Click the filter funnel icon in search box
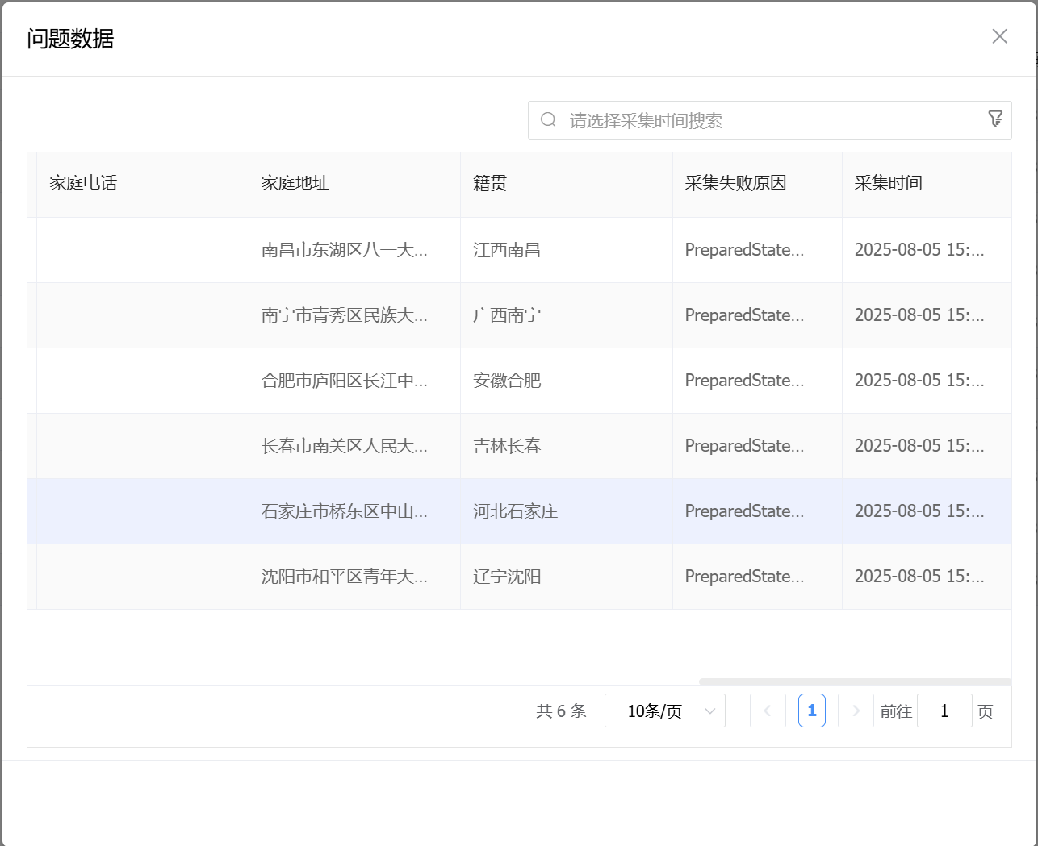1038x846 pixels. [x=995, y=119]
